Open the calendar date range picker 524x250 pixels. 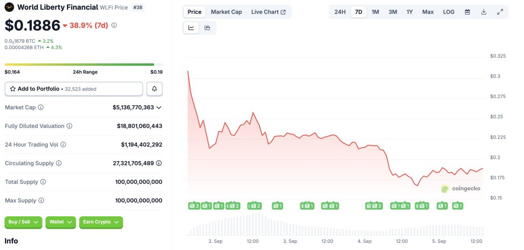click(467, 12)
